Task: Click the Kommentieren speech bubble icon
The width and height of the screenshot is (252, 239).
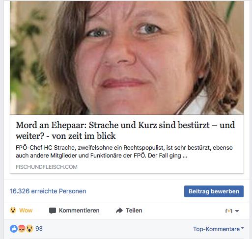Action: point(53,211)
